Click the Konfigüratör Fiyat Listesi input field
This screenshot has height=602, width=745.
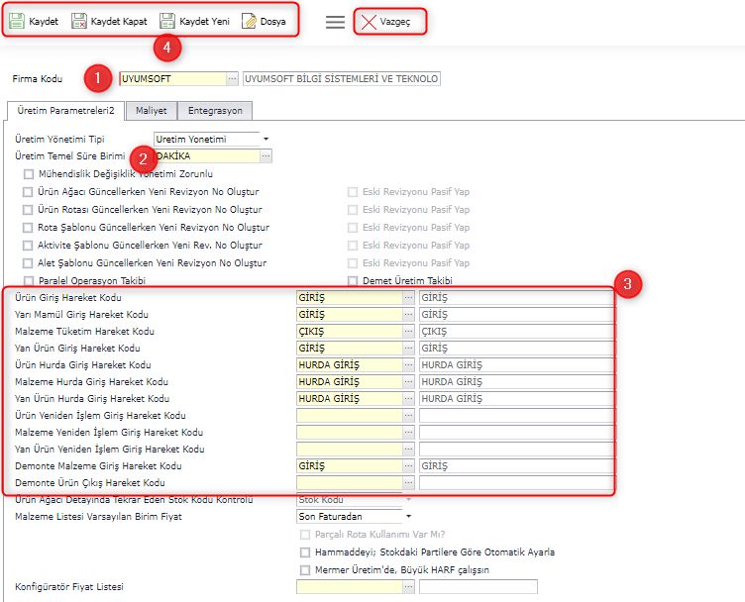[349, 587]
